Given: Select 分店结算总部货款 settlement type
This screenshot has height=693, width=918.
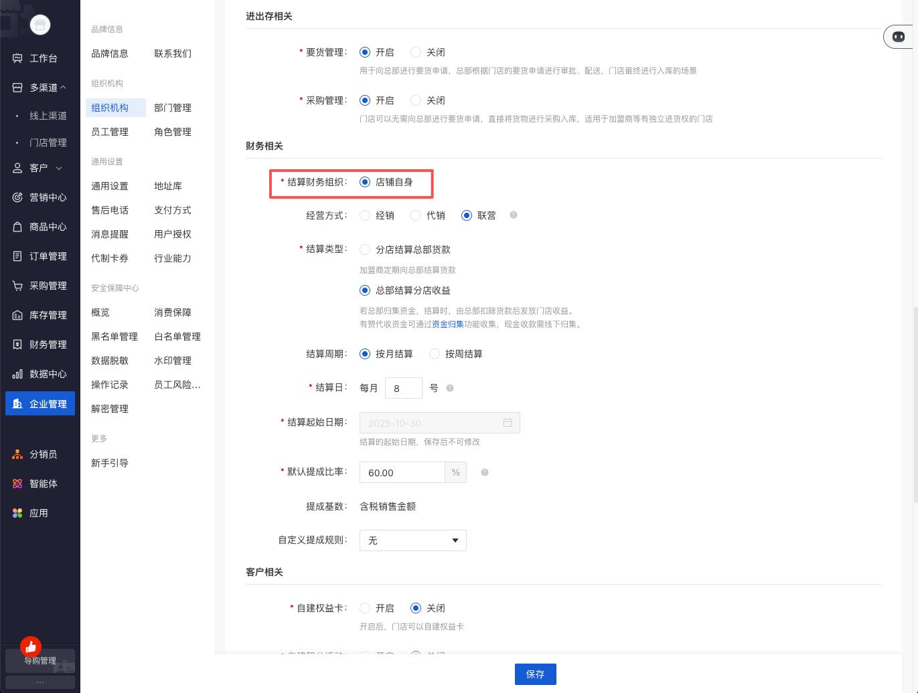Looking at the screenshot, I should tap(365, 250).
